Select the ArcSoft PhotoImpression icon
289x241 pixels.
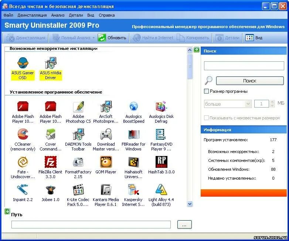(x=106, y=106)
